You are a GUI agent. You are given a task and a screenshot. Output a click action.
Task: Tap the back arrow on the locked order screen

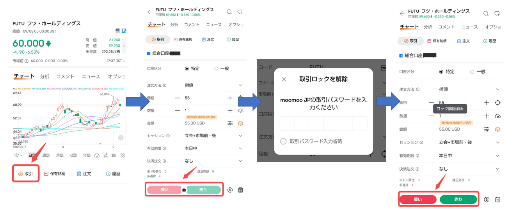149,12
